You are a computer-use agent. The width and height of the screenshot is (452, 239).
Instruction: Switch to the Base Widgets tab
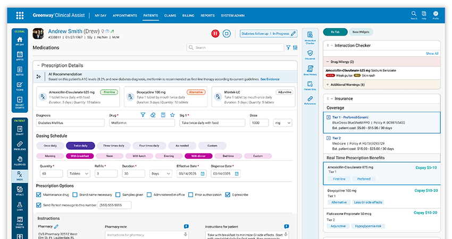(362, 32)
